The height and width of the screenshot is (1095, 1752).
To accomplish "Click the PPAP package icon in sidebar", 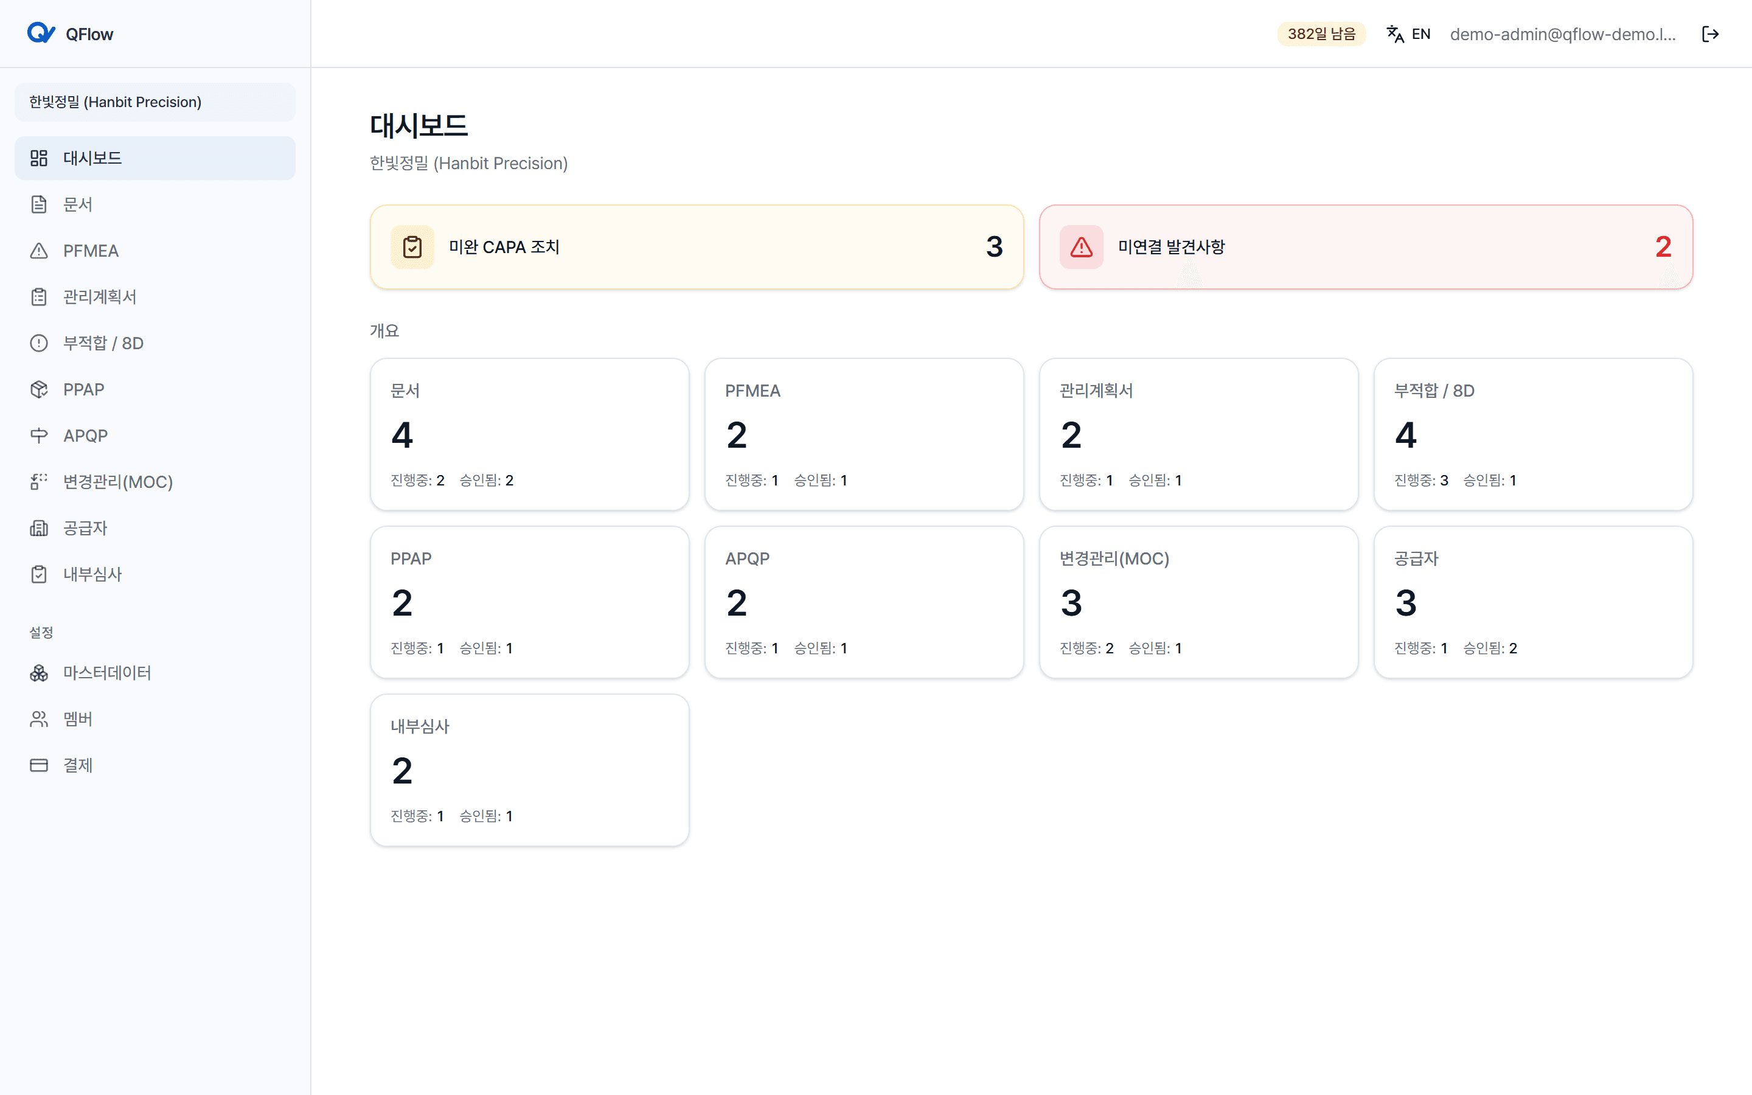I will click(39, 389).
